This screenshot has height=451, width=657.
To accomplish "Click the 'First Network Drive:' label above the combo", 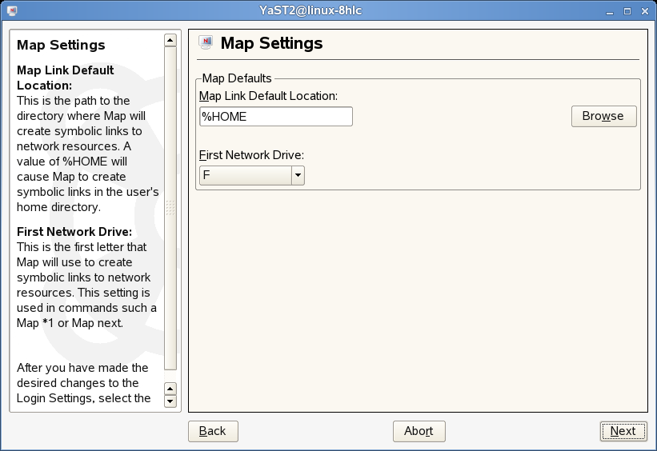I will click(x=251, y=154).
